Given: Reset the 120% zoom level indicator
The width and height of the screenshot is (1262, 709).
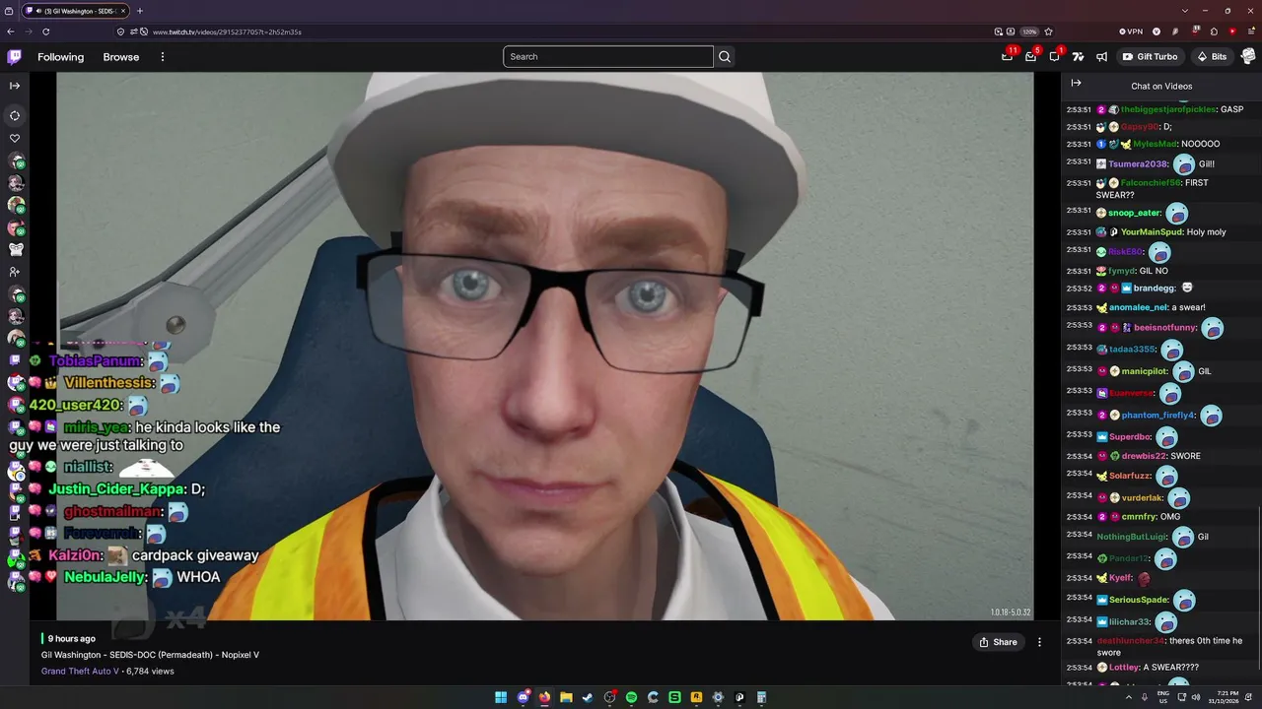Looking at the screenshot, I should tap(1029, 32).
